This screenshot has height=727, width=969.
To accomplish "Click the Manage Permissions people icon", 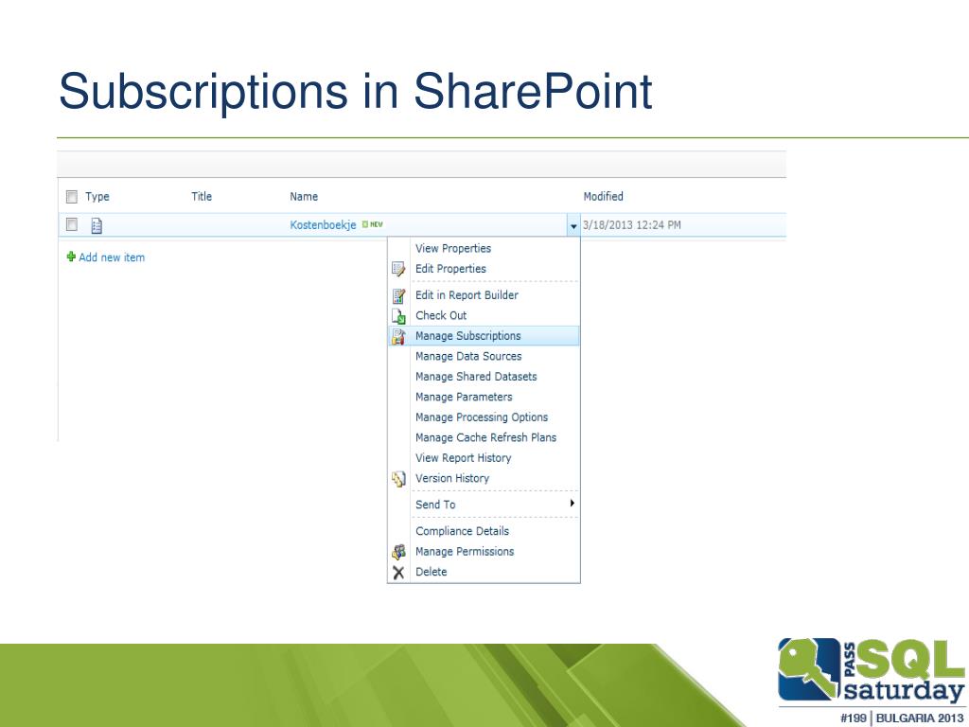I will pos(398,552).
